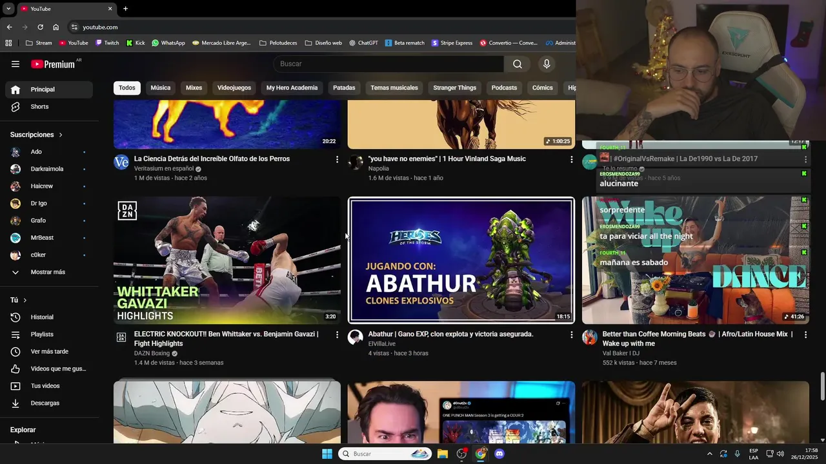Click the YouTube Premium logo
This screenshot has width=826, height=464.
pyautogui.click(x=54, y=64)
